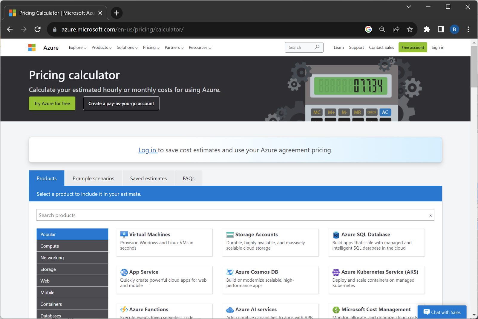The height and width of the screenshot is (319, 478).
Task: Open the Saved estimates tab
Action: pos(148,178)
